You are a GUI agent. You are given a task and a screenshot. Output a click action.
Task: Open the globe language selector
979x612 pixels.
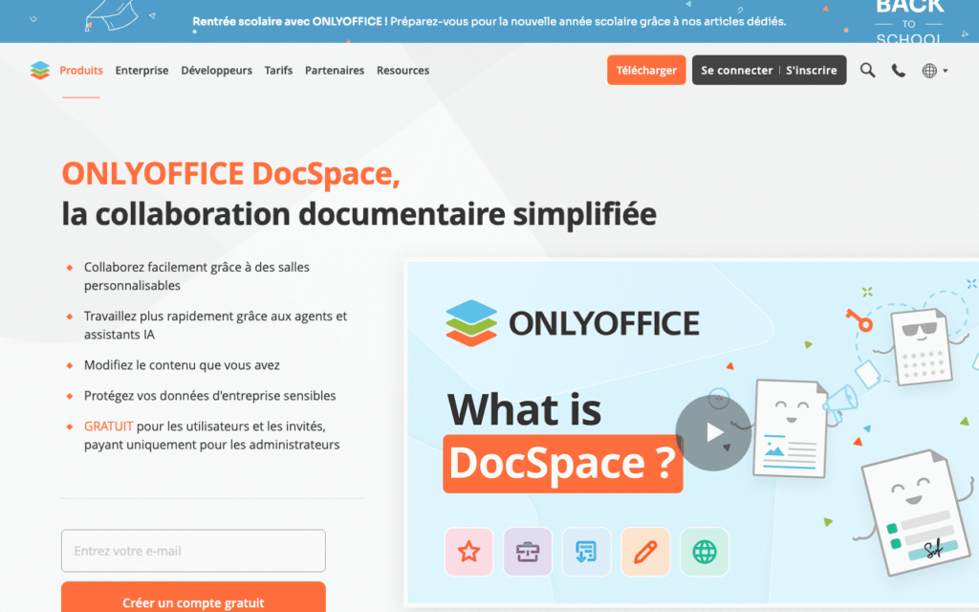(935, 71)
